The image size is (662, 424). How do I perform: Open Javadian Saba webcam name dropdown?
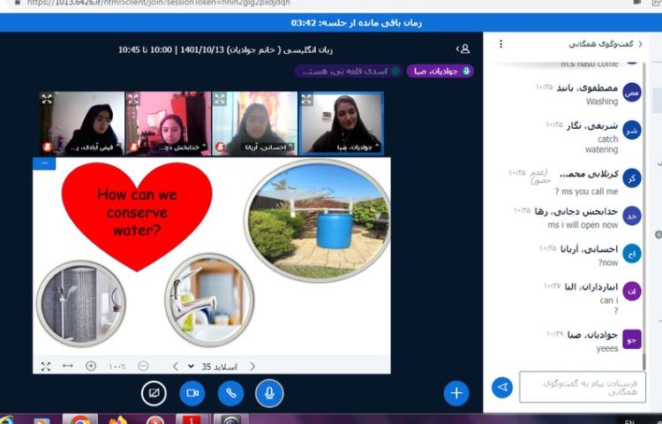click(x=358, y=148)
